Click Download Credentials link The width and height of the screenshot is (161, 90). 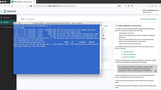coord(129,57)
